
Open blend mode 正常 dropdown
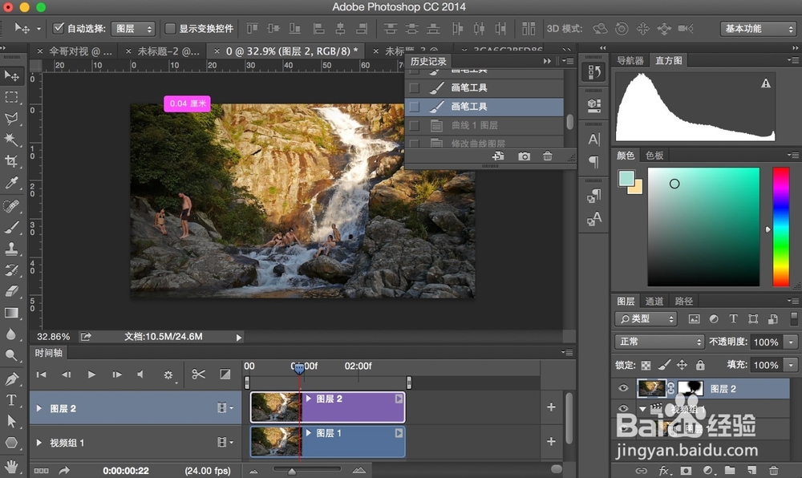tap(660, 342)
